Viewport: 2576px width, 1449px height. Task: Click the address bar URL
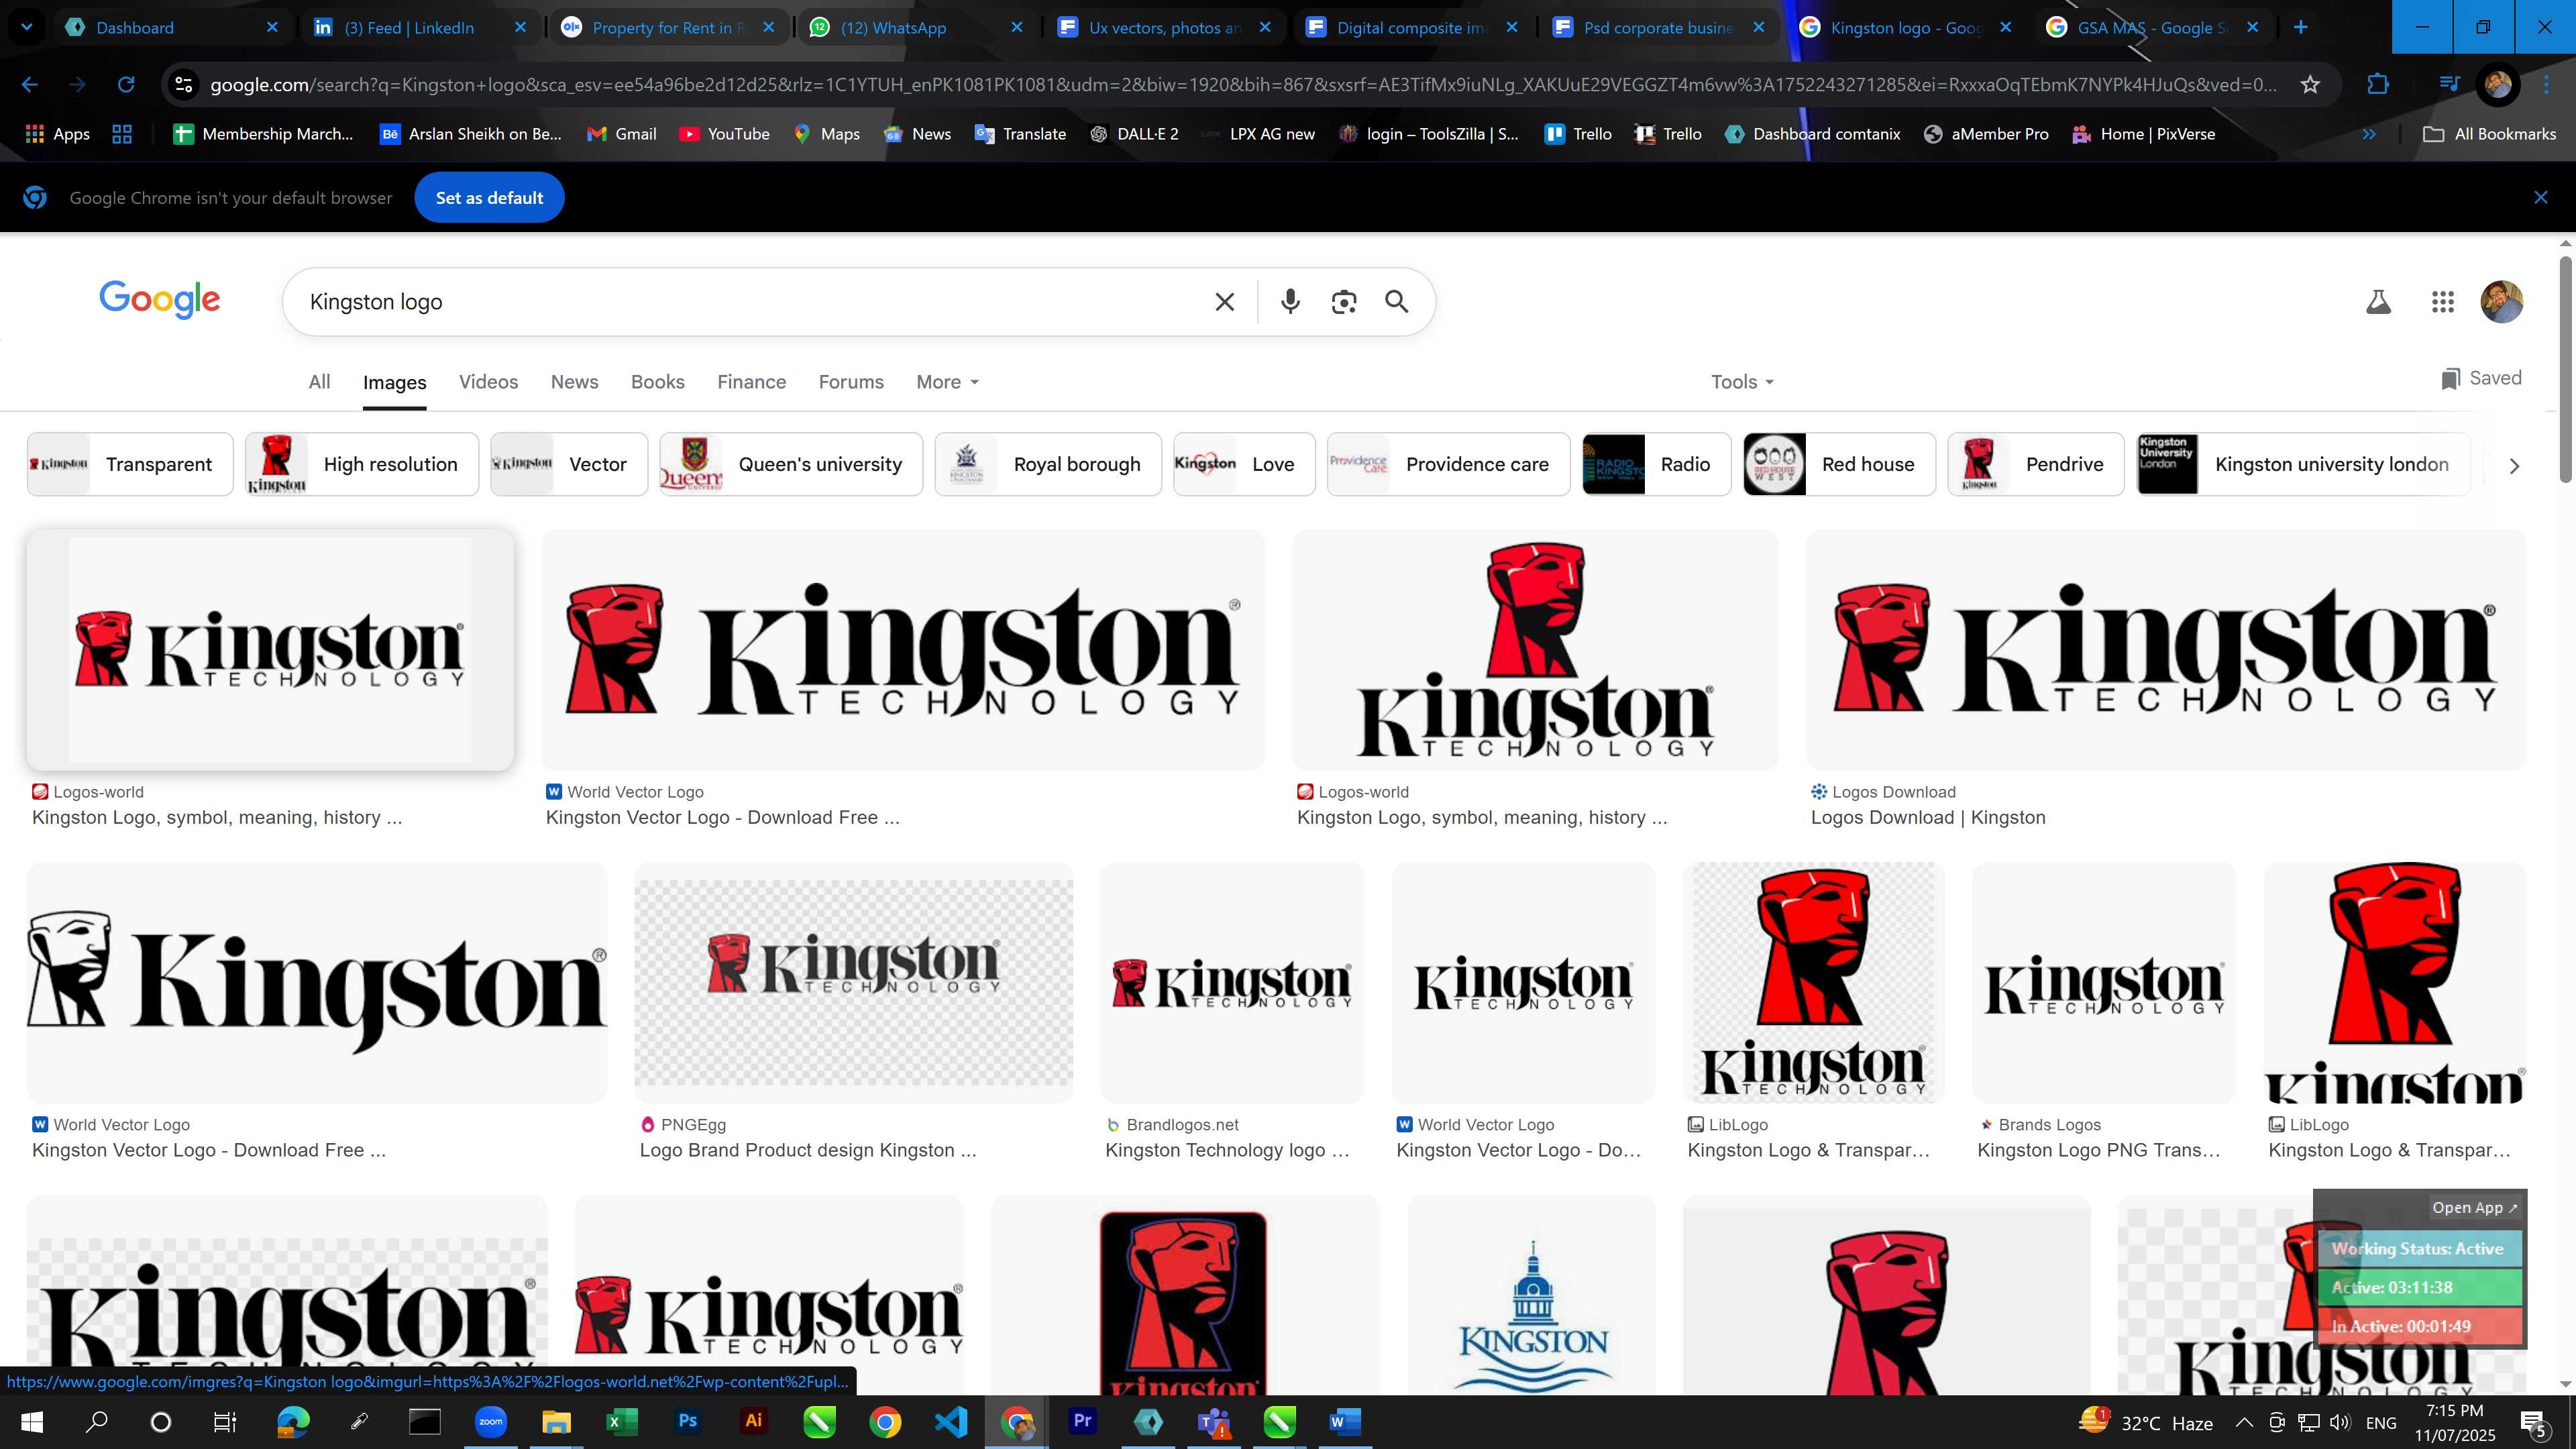pos(1243,84)
